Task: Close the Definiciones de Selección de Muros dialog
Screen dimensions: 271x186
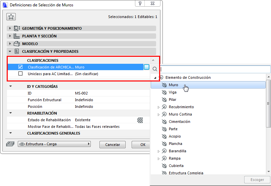Action: coord(152,3)
